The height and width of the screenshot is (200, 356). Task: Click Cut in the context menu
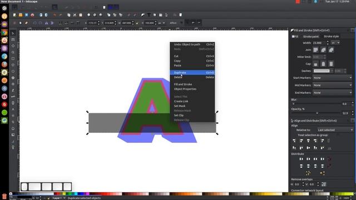pyautogui.click(x=192, y=56)
